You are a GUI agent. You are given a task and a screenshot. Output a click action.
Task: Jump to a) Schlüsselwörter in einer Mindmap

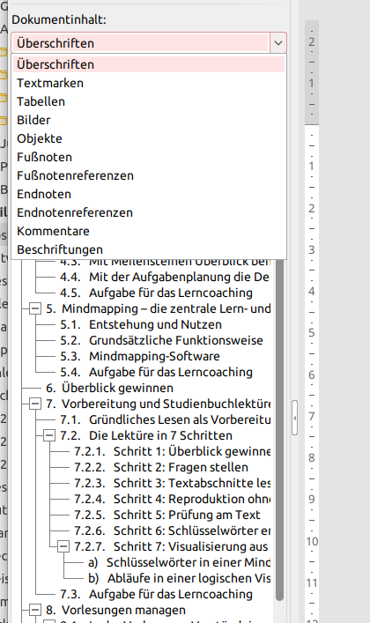[x=179, y=562]
